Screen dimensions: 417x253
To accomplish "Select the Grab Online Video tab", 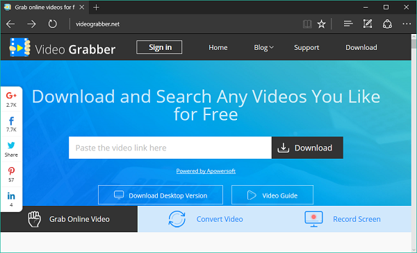I will (x=69, y=219).
